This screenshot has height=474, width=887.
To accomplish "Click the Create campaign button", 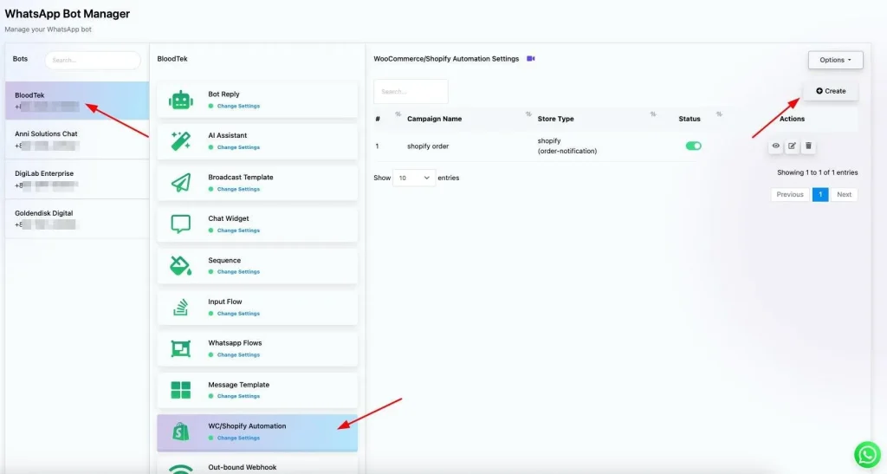I will tap(831, 91).
